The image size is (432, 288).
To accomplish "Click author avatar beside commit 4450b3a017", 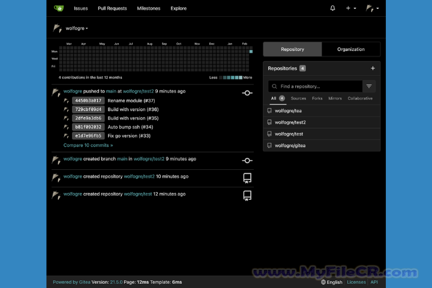I will coord(66,101).
